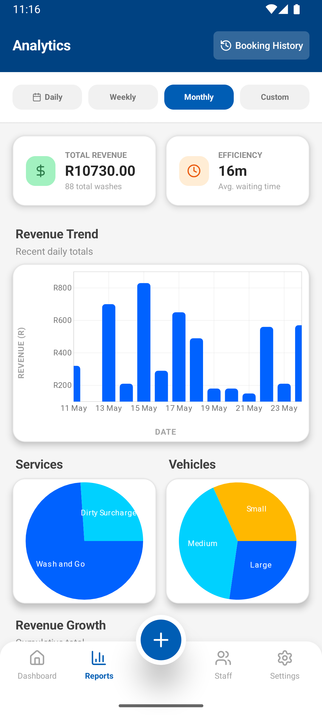322x715 pixels.
Task: Tap the Vehicles heading
Action: tap(192, 464)
